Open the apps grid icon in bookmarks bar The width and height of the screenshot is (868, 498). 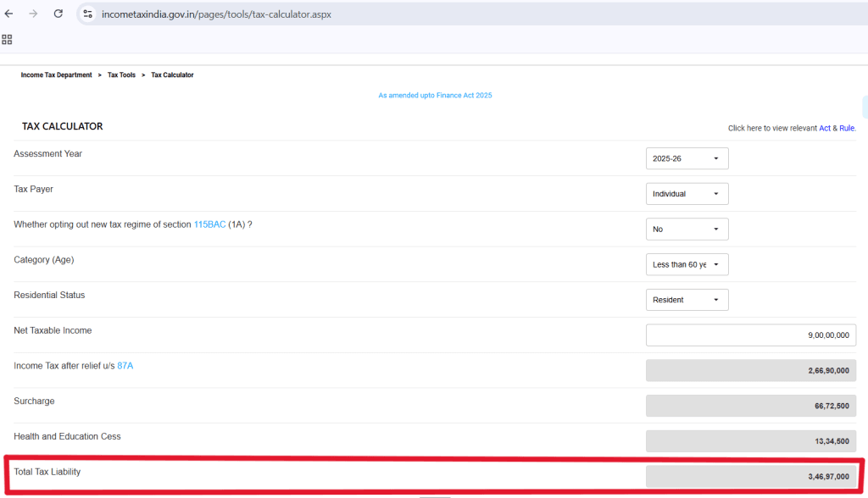coord(7,39)
